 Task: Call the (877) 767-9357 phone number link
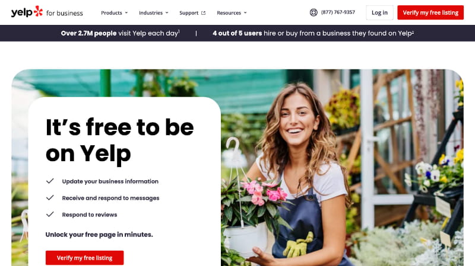tap(338, 12)
